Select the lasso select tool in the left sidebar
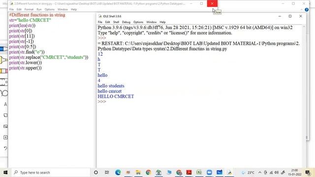 (x=4, y=93)
